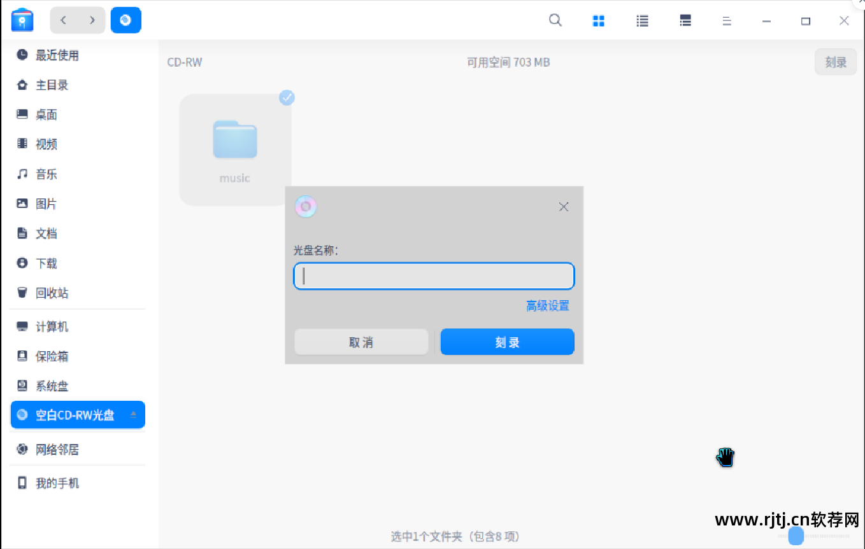
Task: Open the main hamburger menu
Action: pos(726,21)
